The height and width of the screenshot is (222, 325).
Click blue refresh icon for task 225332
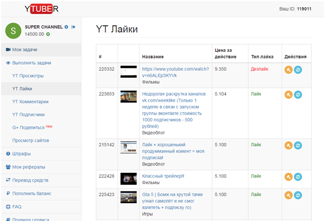click(x=298, y=70)
